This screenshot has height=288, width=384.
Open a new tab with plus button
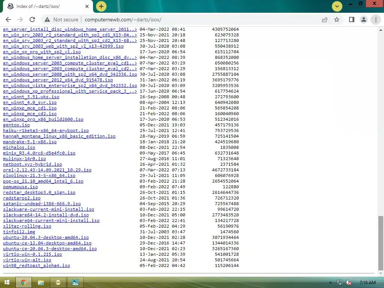[101, 6]
